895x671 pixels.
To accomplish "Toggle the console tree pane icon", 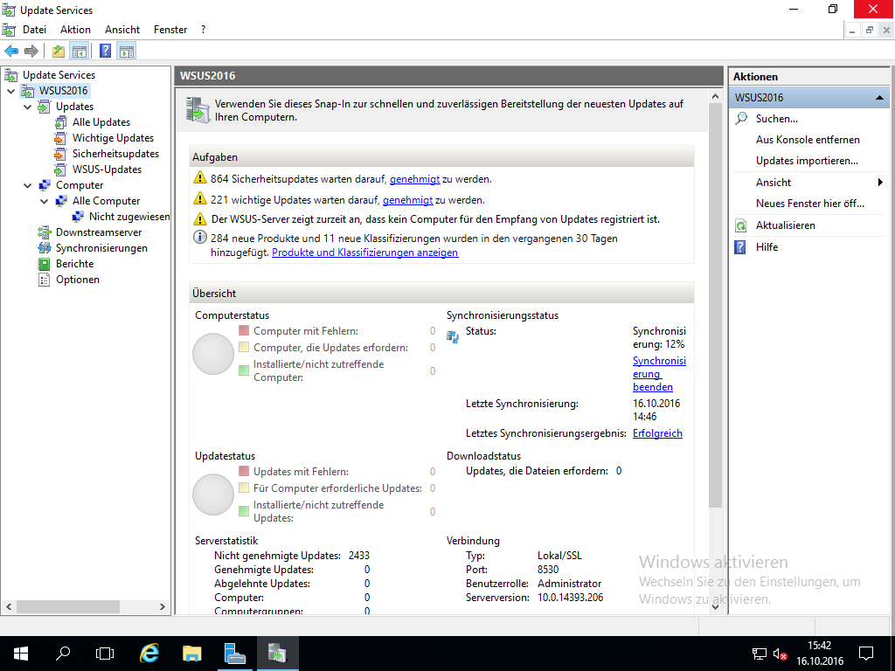I will 80,52.
